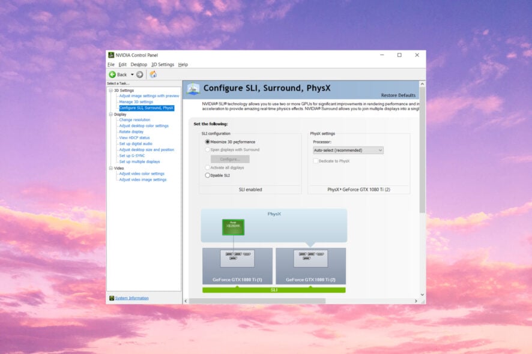Viewport: 532px width, 354px height.
Task: Collapse the Display tree node
Action: pos(110,115)
